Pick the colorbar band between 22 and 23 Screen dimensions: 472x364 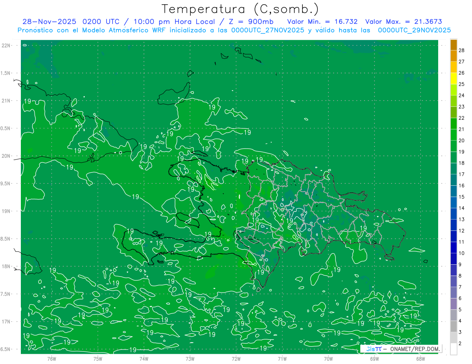click(x=454, y=112)
